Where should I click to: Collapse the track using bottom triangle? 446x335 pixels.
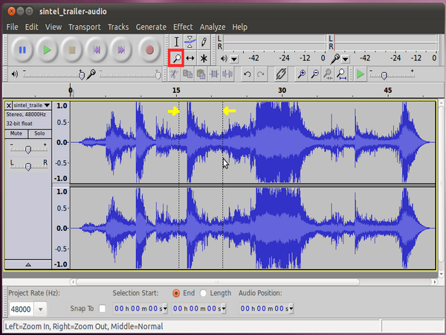tap(28, 264)
